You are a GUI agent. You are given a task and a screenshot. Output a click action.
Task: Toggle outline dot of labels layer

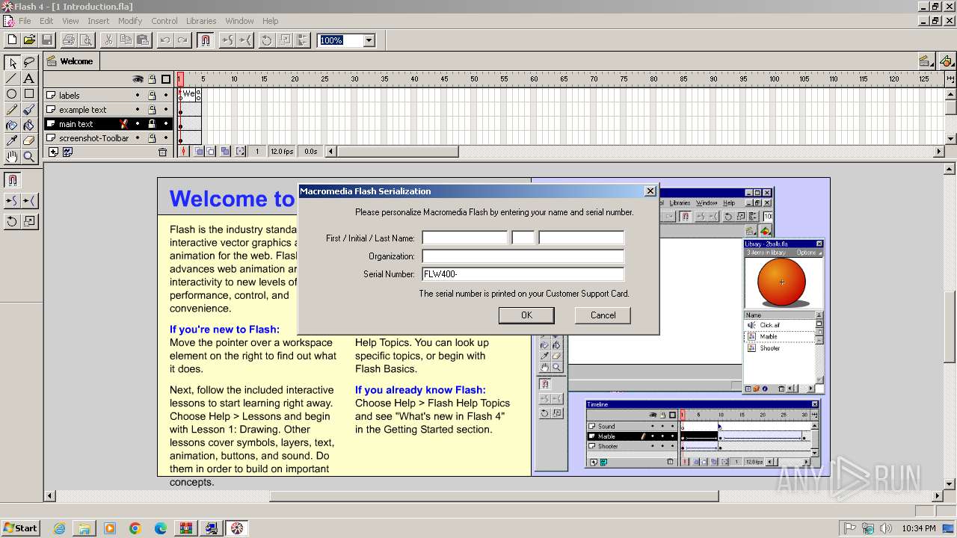pyautogui.click(x=166, y=96)
